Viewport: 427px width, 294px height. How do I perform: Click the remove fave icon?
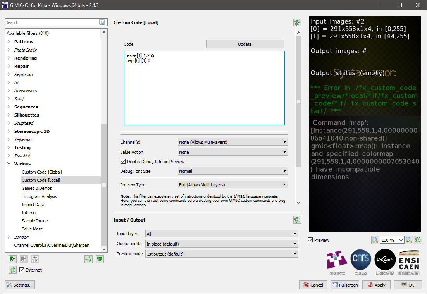pos(24,259)
